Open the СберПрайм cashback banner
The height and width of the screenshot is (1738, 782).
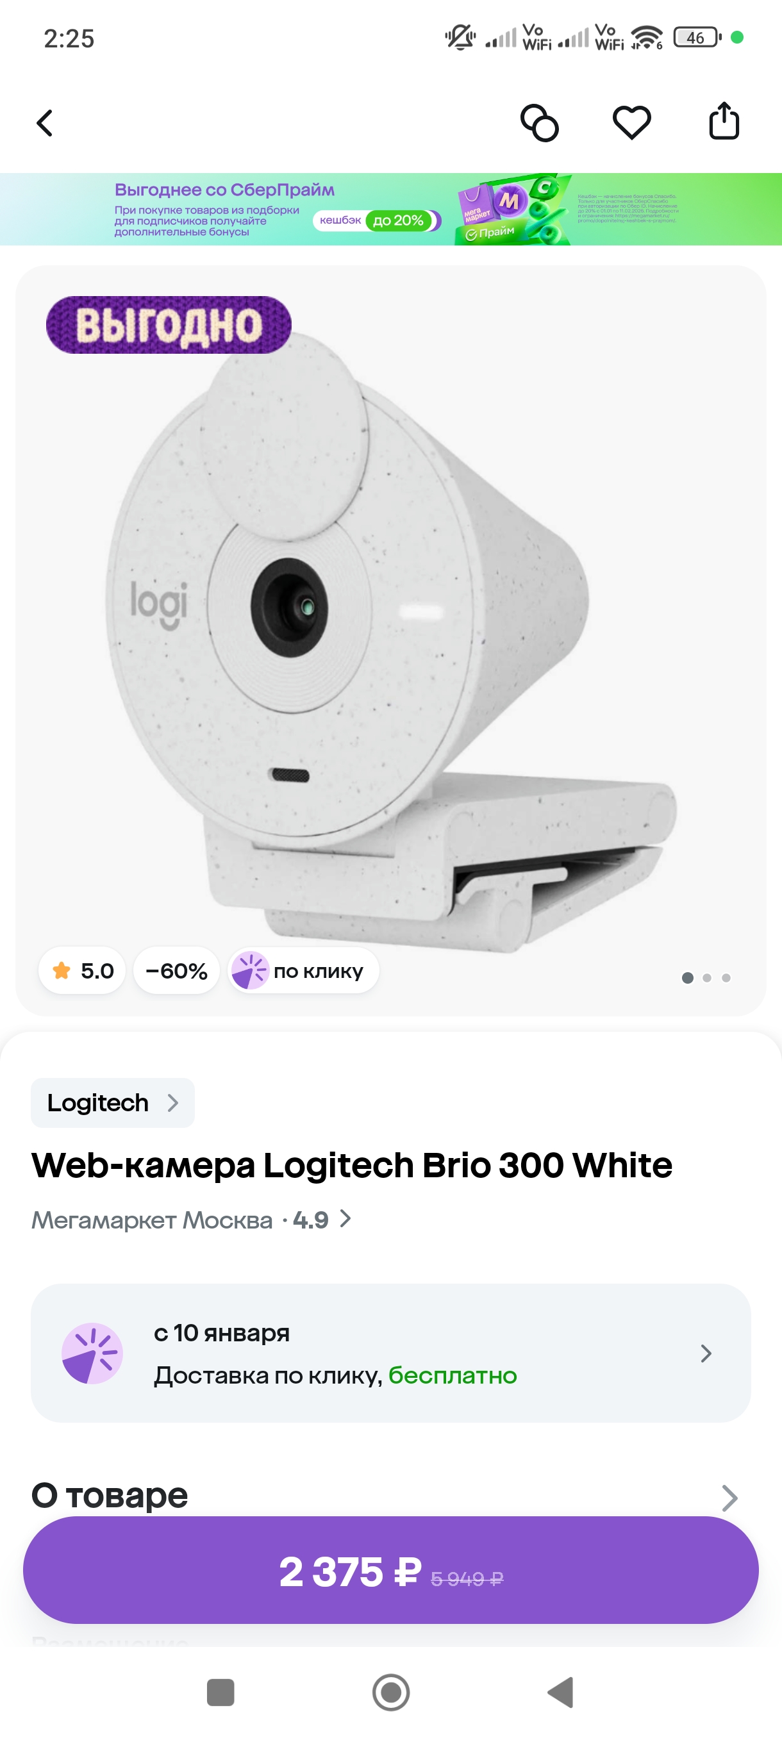(x=390, y=209)
